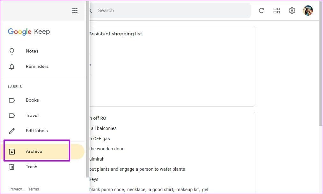
Task: Click the Books label tag icon
Action: pos(12,100)
